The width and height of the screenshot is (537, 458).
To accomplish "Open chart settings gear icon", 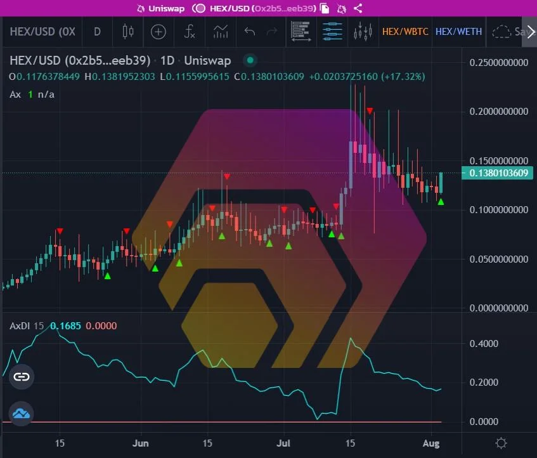I will (x=501, y=443).
